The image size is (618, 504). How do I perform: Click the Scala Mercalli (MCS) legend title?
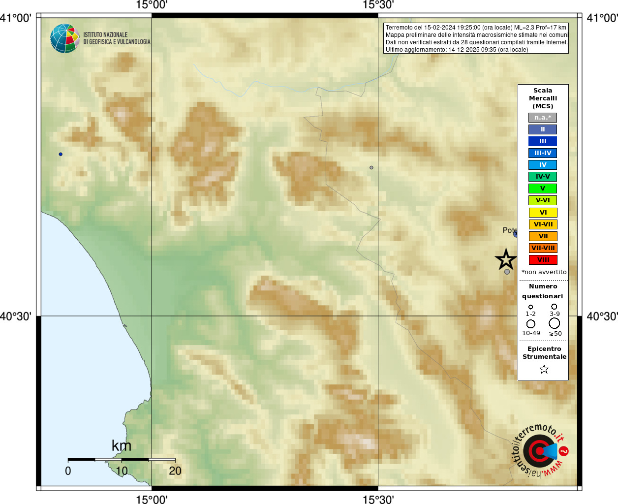click(543, 98)
